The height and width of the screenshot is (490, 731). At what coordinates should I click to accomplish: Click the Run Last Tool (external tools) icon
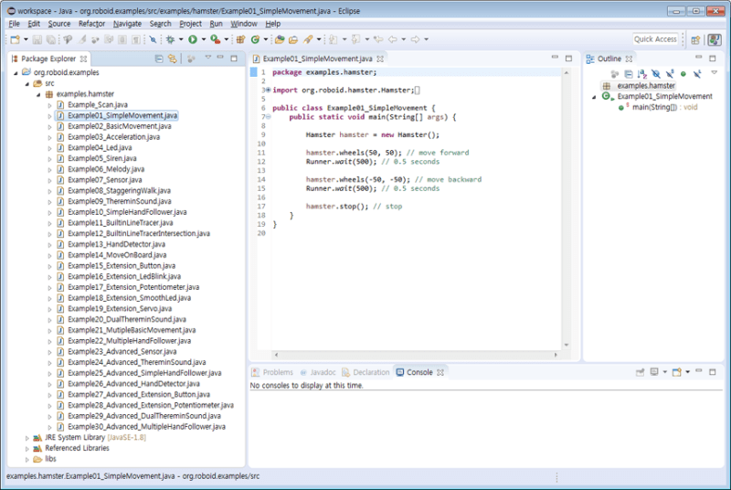tap(215, 39)
